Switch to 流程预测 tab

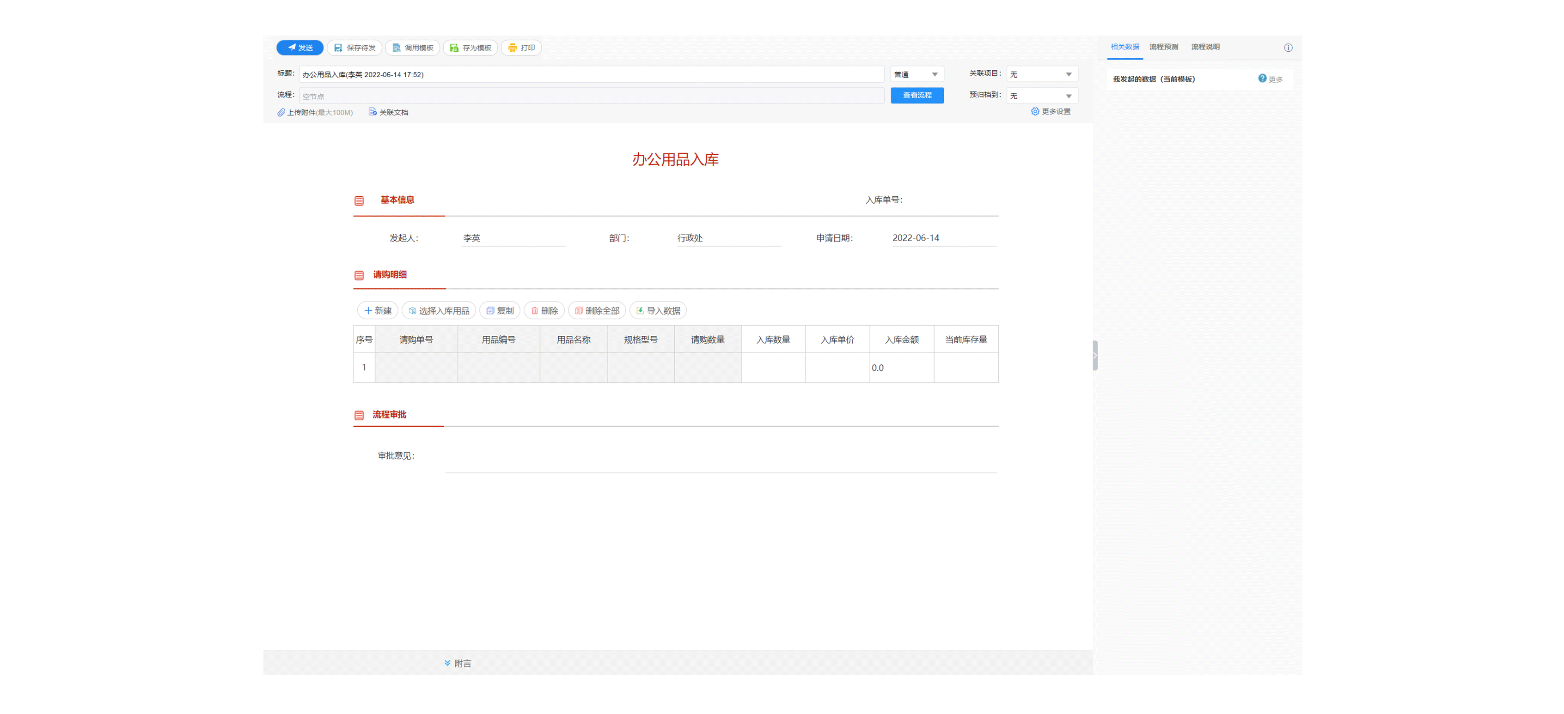[1163, 47]
